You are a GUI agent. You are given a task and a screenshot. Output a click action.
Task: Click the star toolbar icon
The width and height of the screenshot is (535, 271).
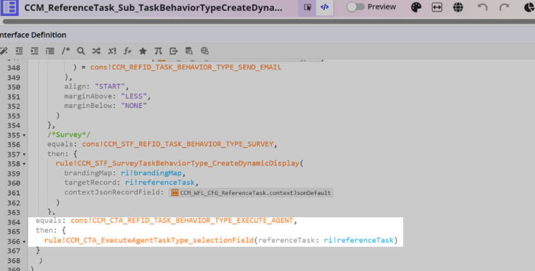point(143,51)
